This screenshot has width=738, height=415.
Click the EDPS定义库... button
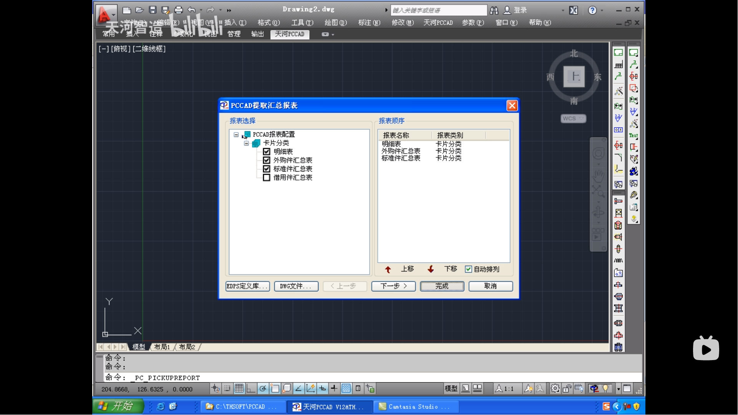(247, 286)
